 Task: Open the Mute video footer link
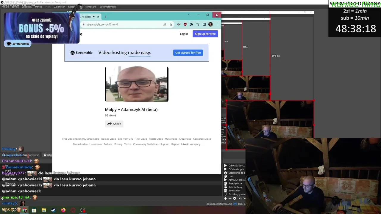click(171, 139)
